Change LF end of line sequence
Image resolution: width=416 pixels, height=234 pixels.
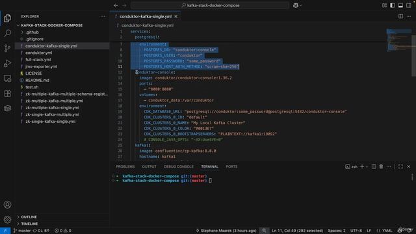(x=369, y=231)
